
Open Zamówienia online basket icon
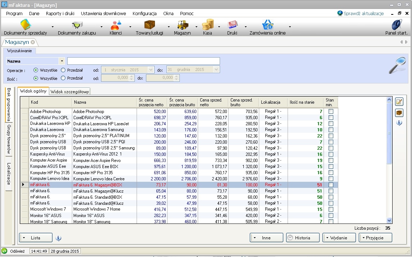[267, 25]
